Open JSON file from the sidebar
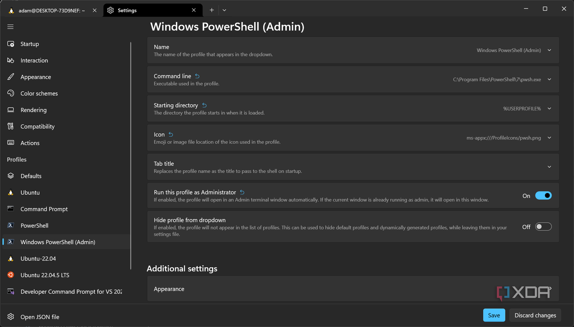The height and width of the screenshot is (327, 574). (66, 317)
